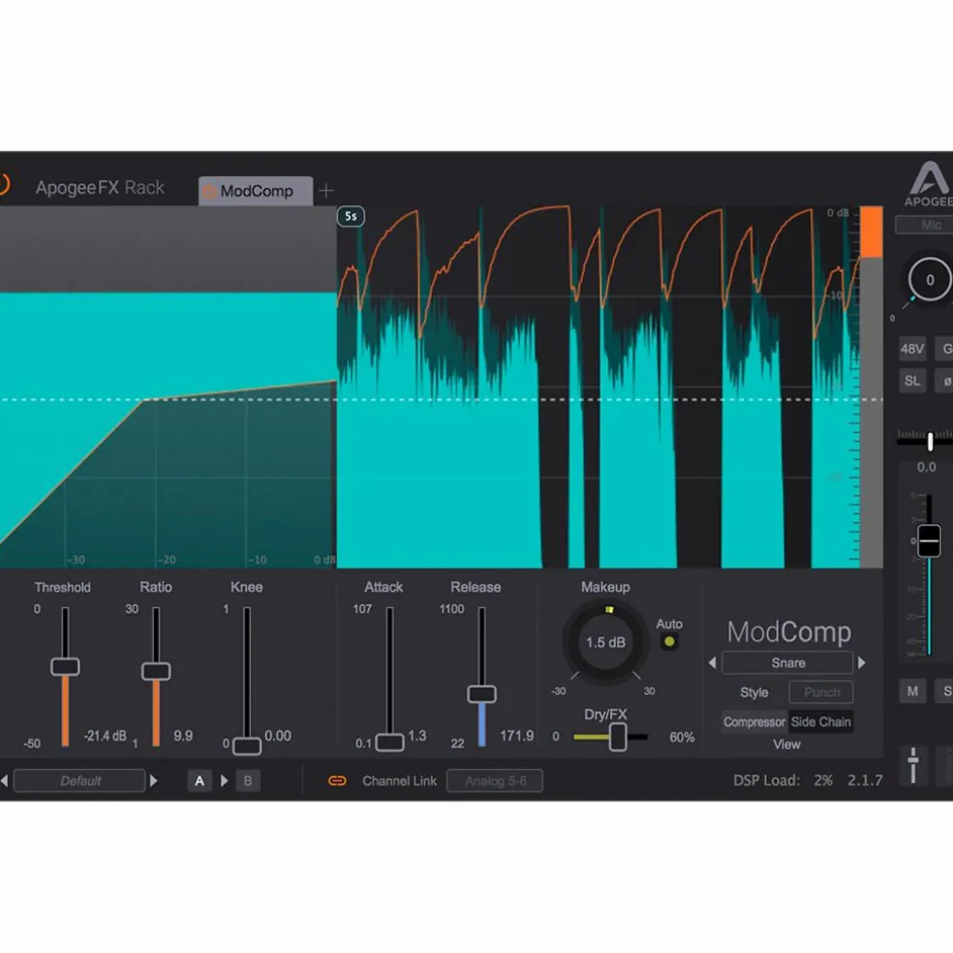Toggle the orange Channel Link icon
The image size is (953, 953).
[x=337, y=781]
